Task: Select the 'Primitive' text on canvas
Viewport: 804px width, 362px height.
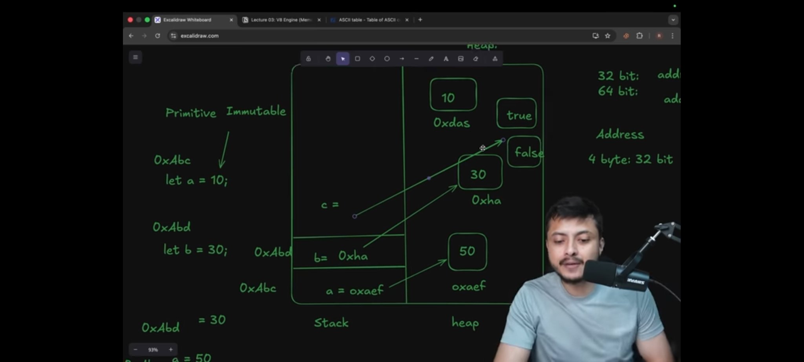Action: [191, 113]
